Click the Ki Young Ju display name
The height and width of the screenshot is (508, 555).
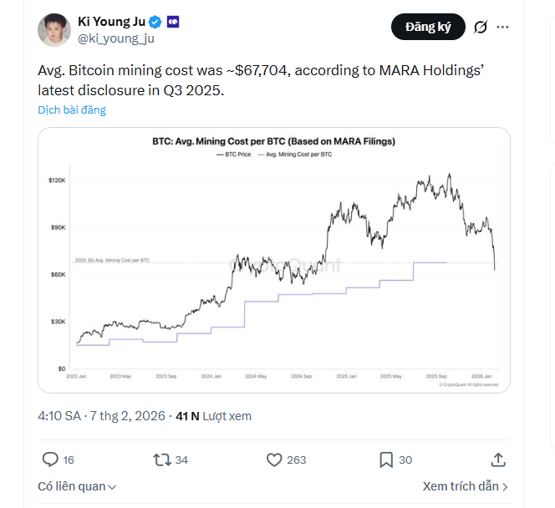(110, 21)
